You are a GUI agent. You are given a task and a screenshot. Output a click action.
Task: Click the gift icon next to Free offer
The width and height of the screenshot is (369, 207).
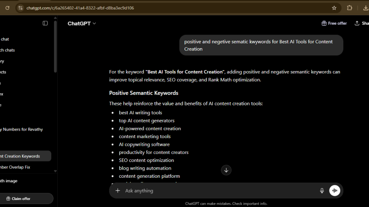click(x=324, y=23)
